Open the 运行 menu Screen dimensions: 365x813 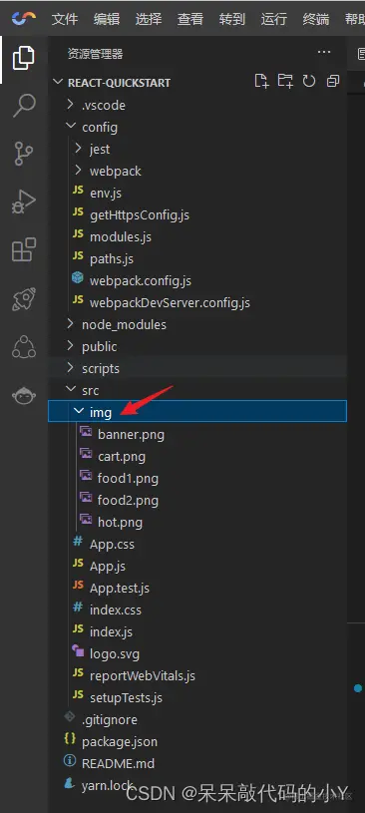coord(273,19)
